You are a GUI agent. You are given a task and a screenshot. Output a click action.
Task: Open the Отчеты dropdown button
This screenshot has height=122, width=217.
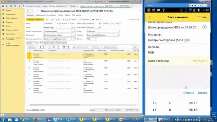click(x=73, y=20)
